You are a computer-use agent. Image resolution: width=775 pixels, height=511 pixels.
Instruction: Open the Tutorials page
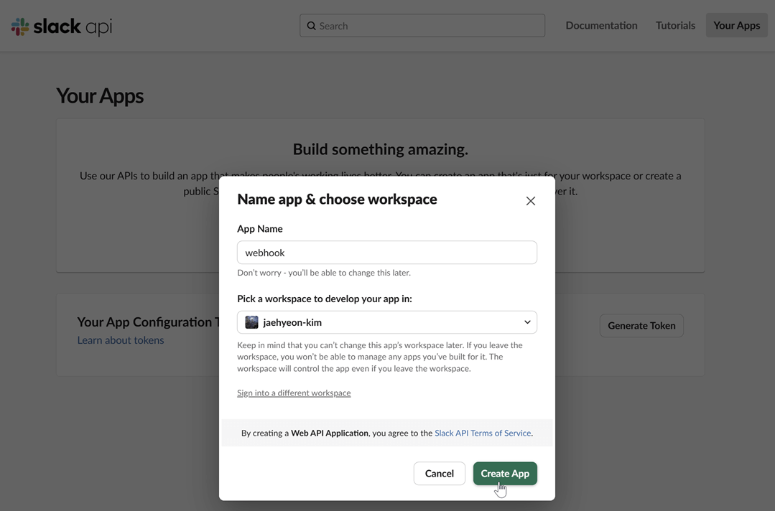point(674,24)
